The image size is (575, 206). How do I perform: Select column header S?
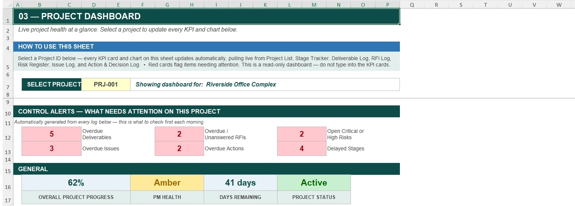(x=461, y=5)
